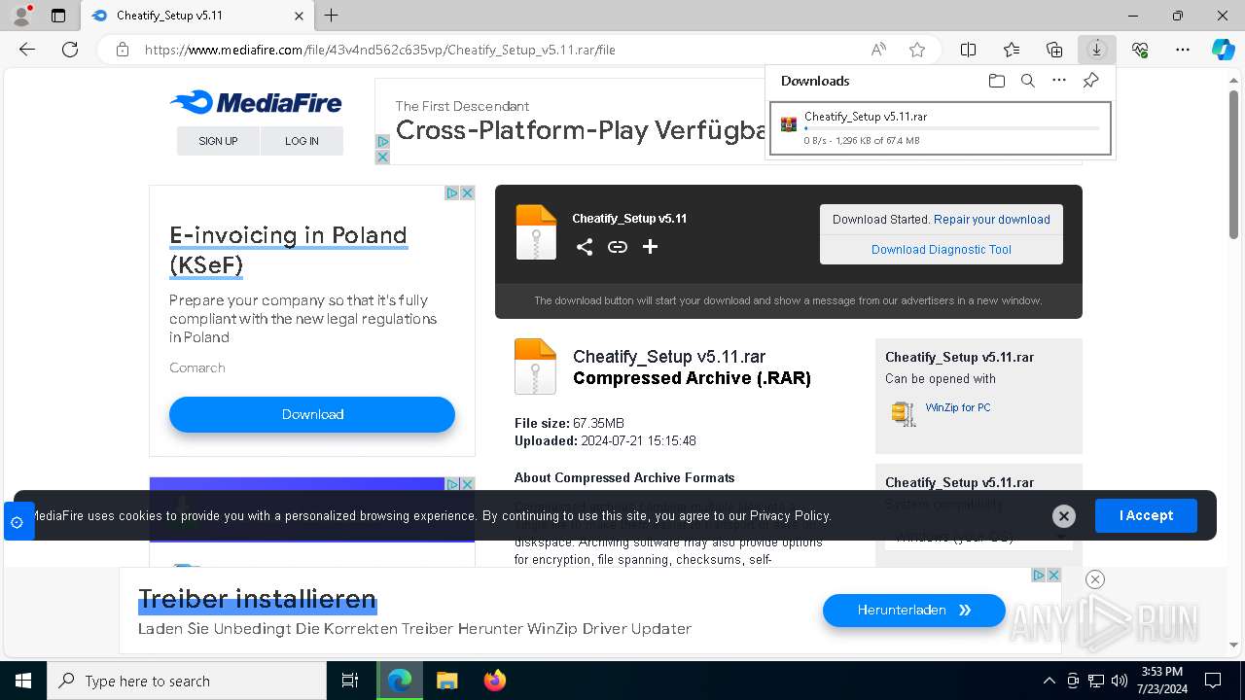Click the MediaFire logo

(256, 103)
